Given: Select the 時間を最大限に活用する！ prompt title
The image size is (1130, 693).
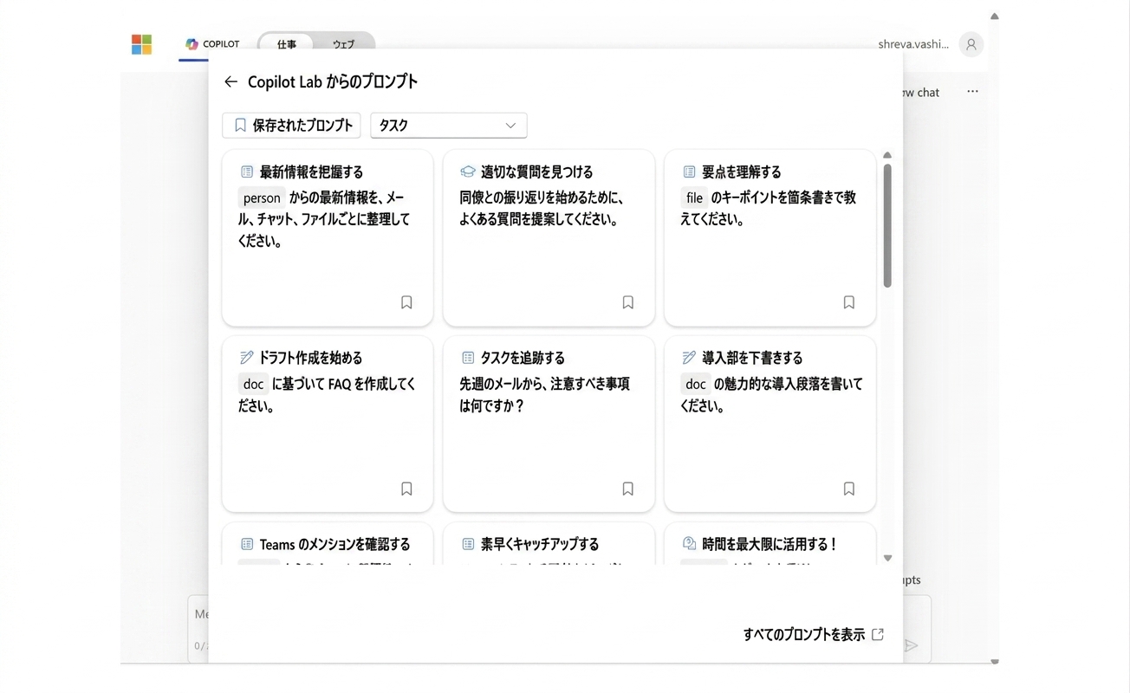Looking at the screenshot, I should [x=770, y=544].
